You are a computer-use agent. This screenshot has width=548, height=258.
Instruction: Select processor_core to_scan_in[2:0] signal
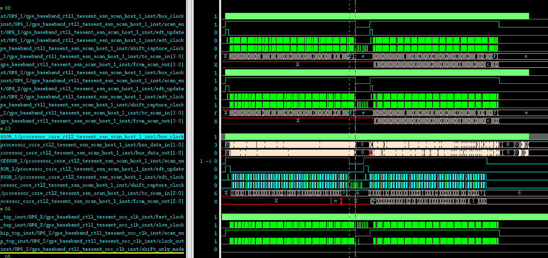click(x=92, y=193)
